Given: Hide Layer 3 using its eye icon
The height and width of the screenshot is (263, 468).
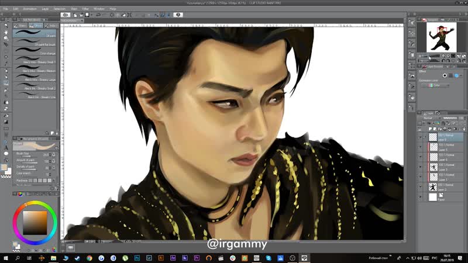Looking at the screenshot, I should click(420, 167).
